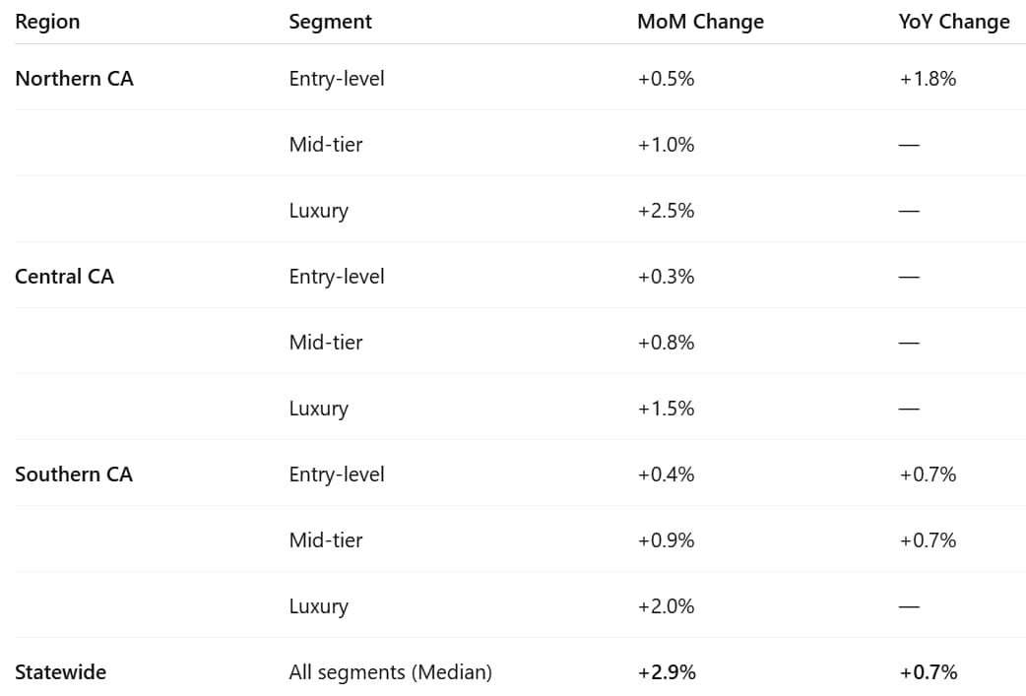Click the +0.9% Mid-tier MoM value

667,540
